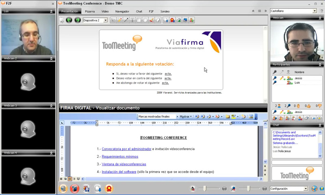Click the clear status eraser icon in Participantes
325x195 pixels.
tap(307, 118)
